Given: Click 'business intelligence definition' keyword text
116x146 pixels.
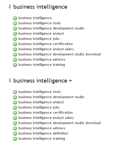Looking at the screenshot, I should click(43, 133).
